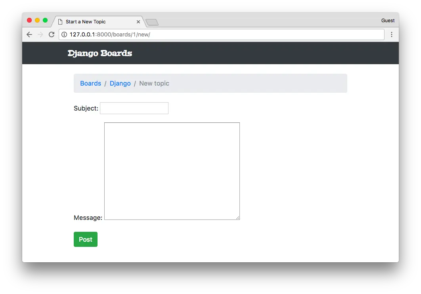Viewport: 421px width, 294px height.
Task: Click the yellow minimize window button
Action: (37, 20)
